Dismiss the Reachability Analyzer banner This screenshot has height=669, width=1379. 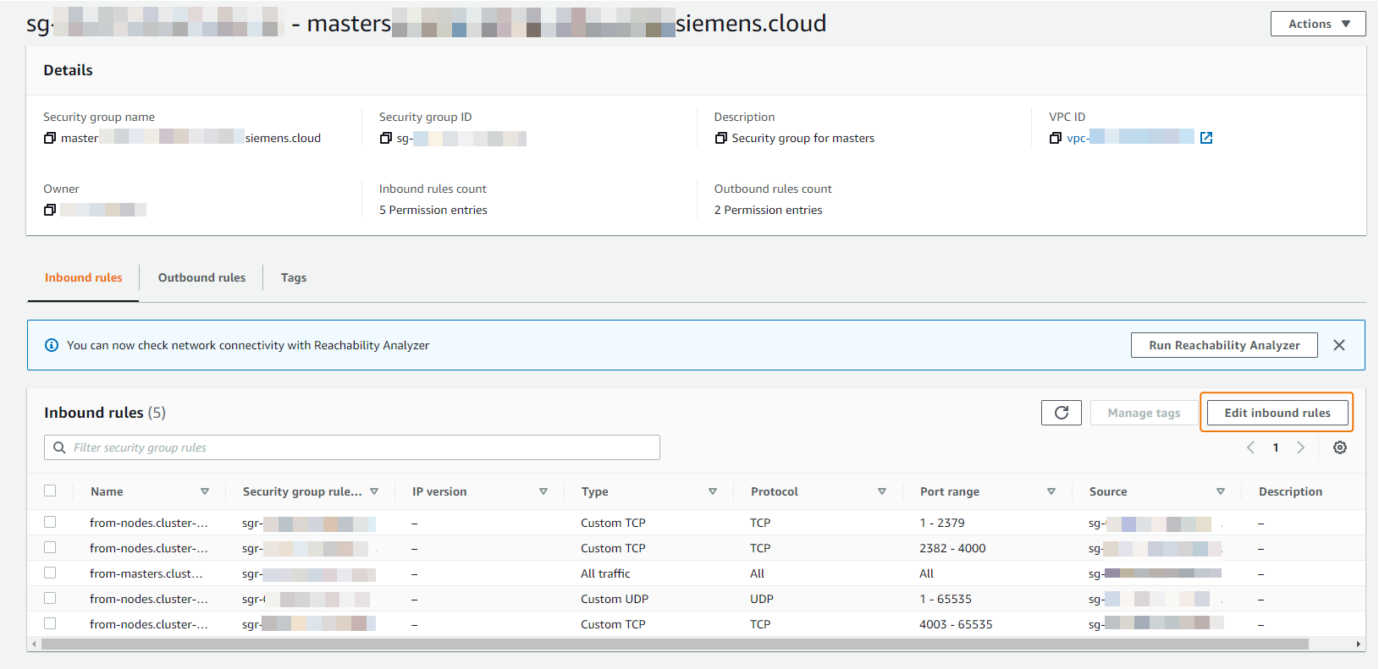point(1339,345)
